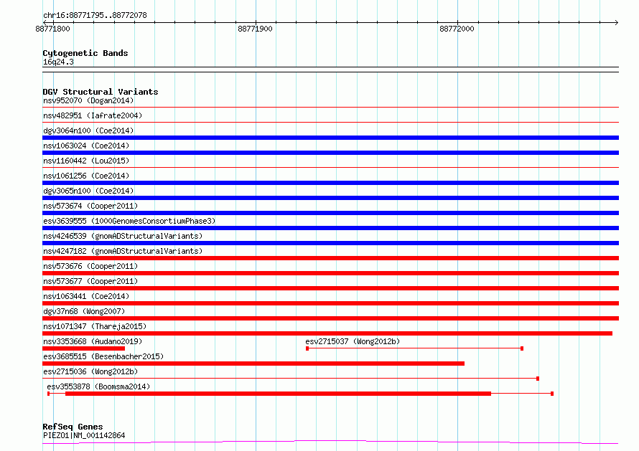The image size is (639, 451).
Task: Click the red bar under dgv37n68
Action: pos(330,318)
